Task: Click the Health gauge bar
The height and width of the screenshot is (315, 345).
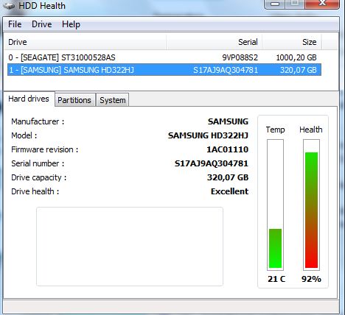Action: pyautogui.click(x=311, y=205)
